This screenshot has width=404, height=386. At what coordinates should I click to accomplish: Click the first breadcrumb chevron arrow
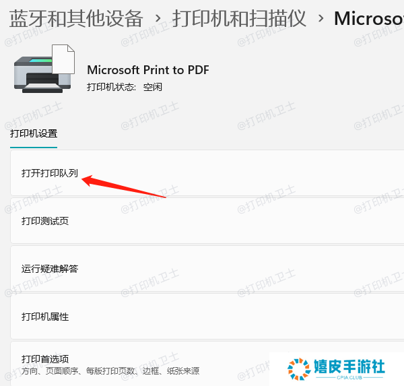158,19
